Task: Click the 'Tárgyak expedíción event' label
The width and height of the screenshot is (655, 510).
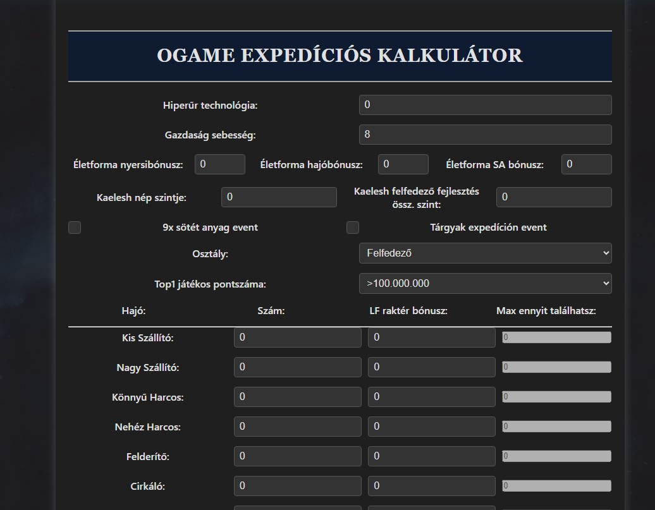Action: 488,228
